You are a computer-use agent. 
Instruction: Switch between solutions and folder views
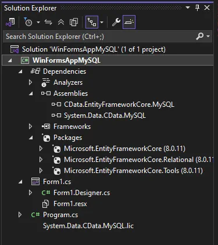10,22
